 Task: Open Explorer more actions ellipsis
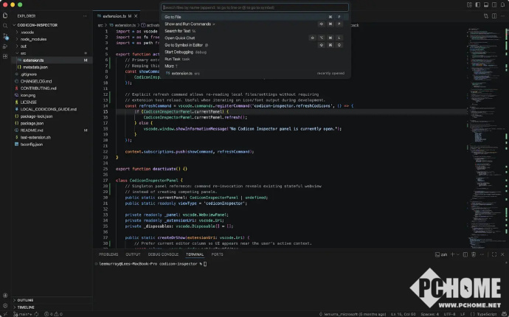tap(86, 15)
